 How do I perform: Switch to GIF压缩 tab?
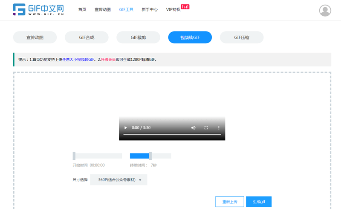[242, 37]
